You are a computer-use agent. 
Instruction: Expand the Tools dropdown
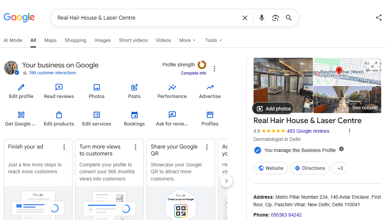213,40
